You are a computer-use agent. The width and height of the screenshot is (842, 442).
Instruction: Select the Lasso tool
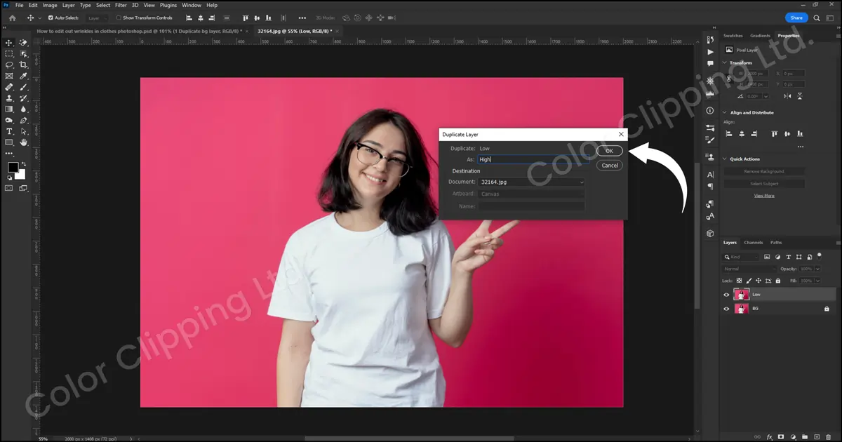click(9, 65)
